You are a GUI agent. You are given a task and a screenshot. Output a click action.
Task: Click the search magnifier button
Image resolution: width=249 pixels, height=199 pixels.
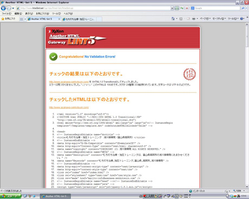(x=243, y=8)
